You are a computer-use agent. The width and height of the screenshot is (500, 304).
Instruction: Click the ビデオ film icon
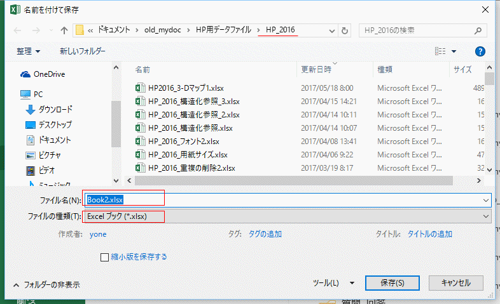click(x=31, y=171)
